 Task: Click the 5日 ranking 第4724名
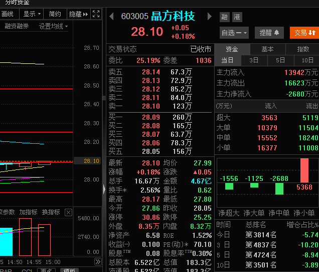point(261,255)
